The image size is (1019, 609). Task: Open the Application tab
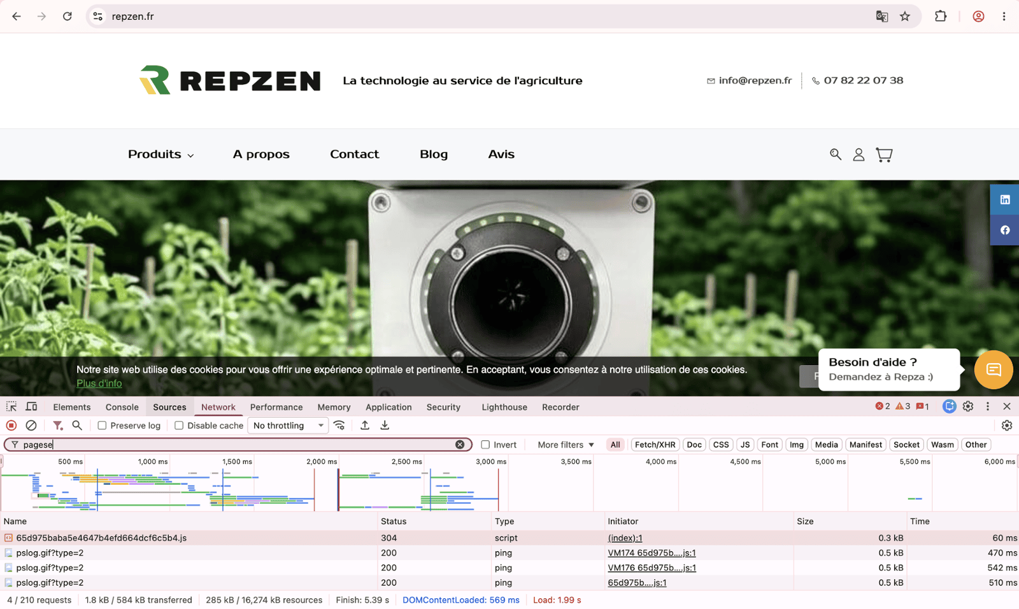pyautogui.click(x=388, y=407)
